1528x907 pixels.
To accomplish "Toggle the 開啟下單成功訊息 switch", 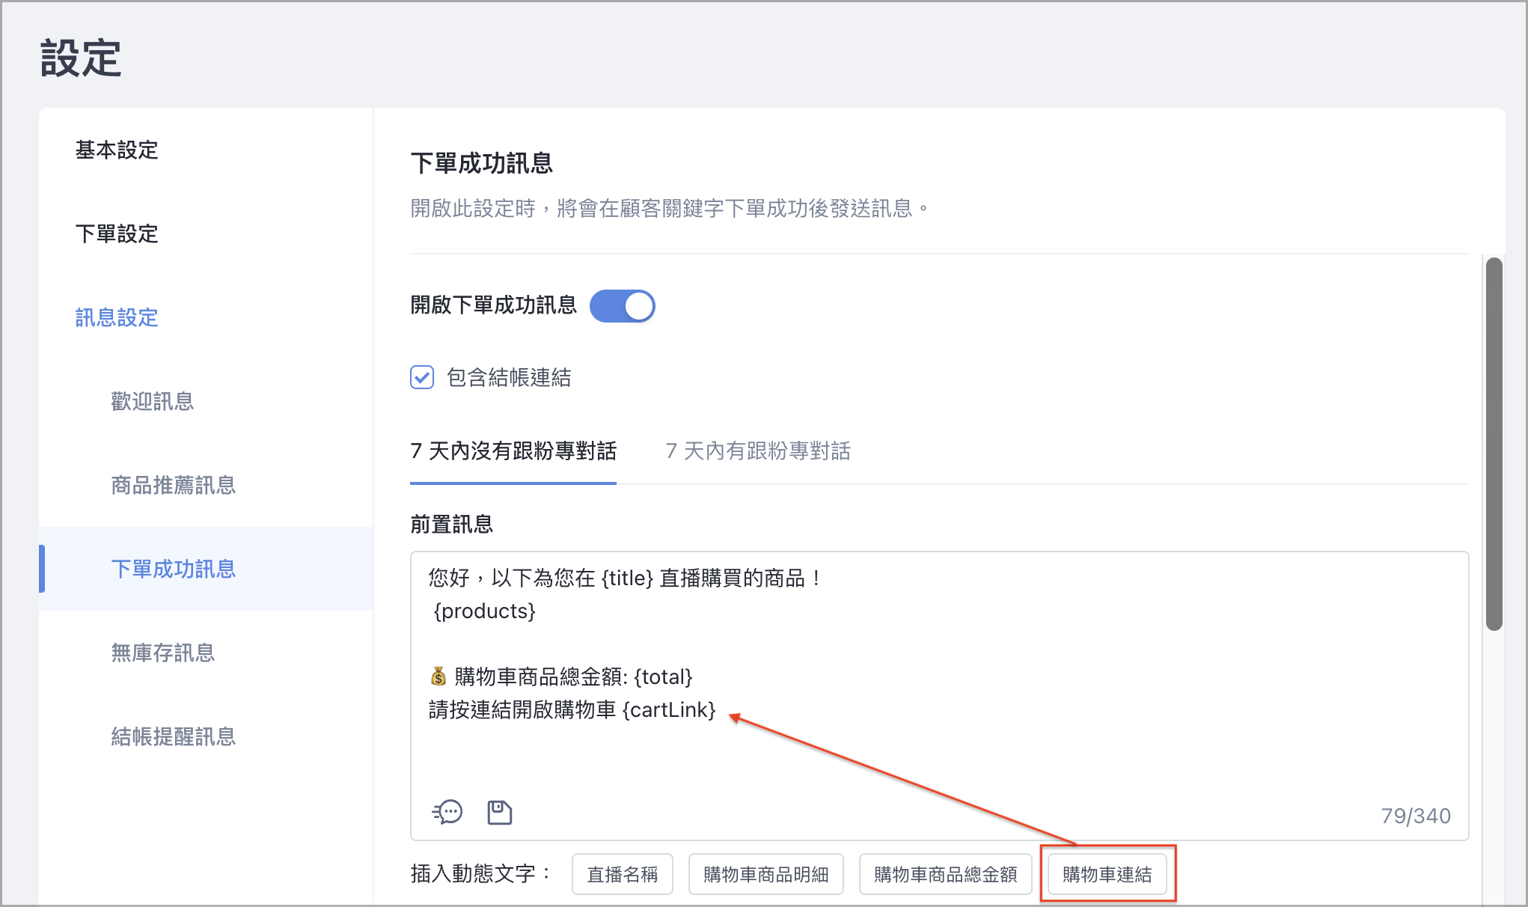I will pyautogui.click(x=622, y=306).
